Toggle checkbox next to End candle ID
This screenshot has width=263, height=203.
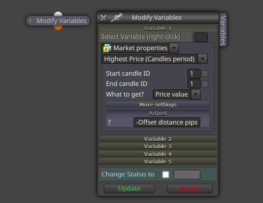point(205,84)
